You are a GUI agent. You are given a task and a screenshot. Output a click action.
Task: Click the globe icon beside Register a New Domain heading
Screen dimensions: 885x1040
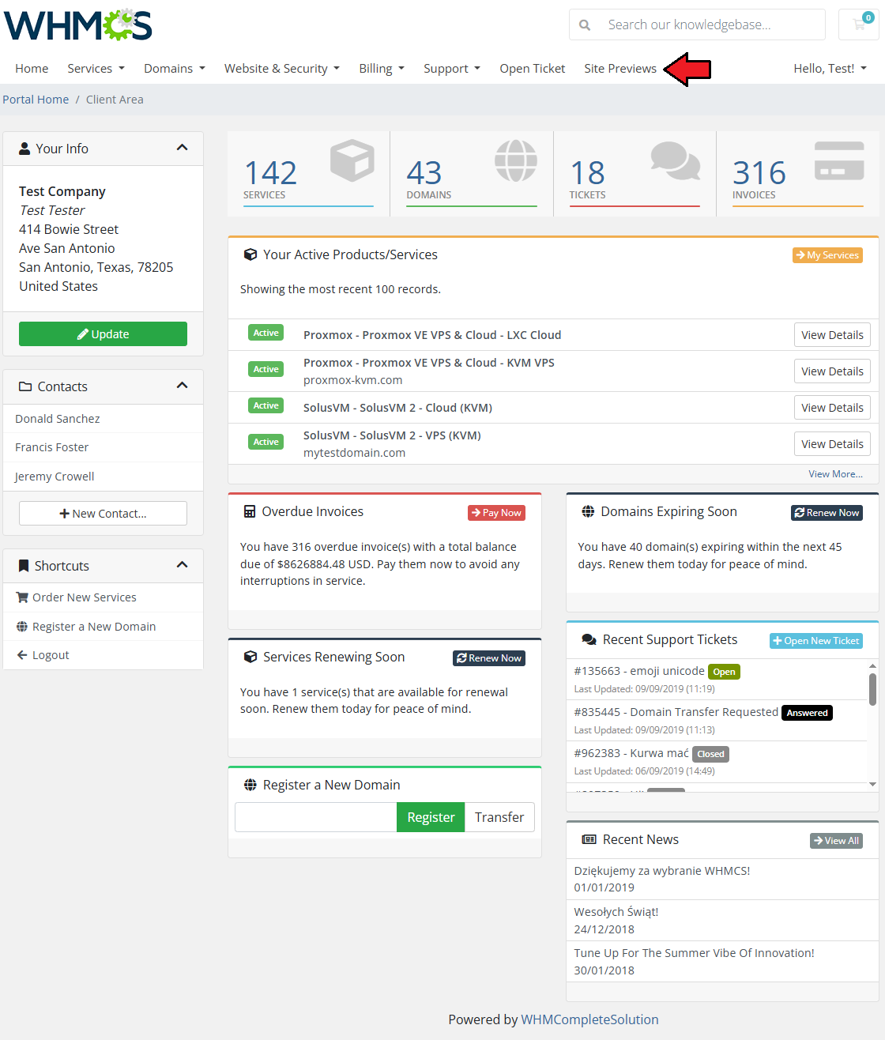(x=250, y=785)
